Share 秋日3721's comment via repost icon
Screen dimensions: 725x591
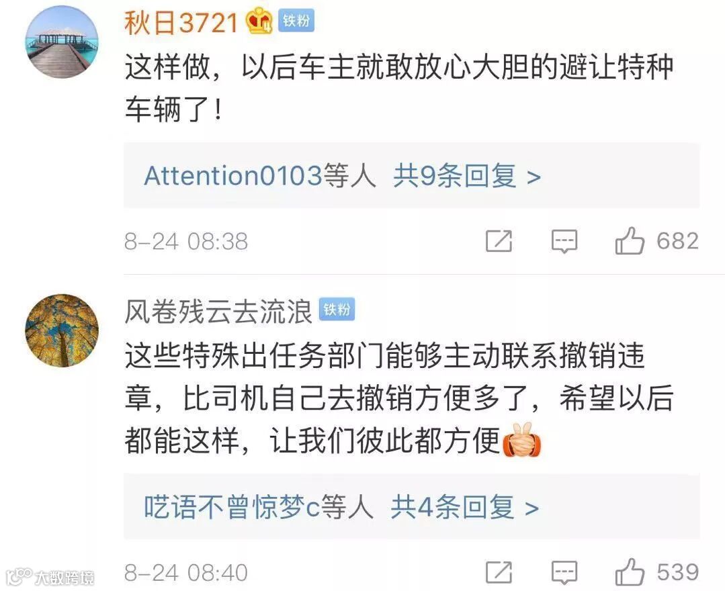point(499,240)
